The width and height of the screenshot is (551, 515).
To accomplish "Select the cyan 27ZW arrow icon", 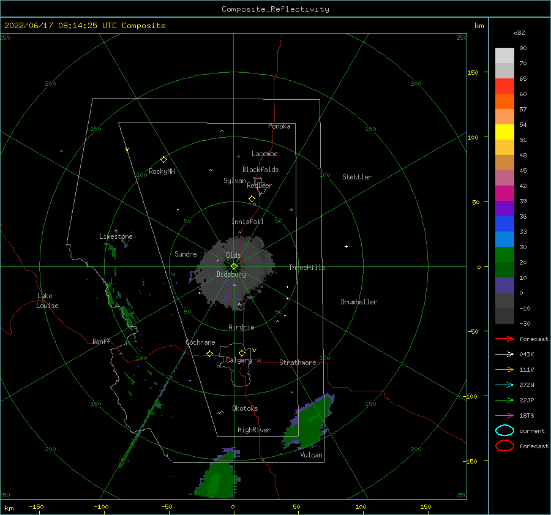I will tap(504, 385).
